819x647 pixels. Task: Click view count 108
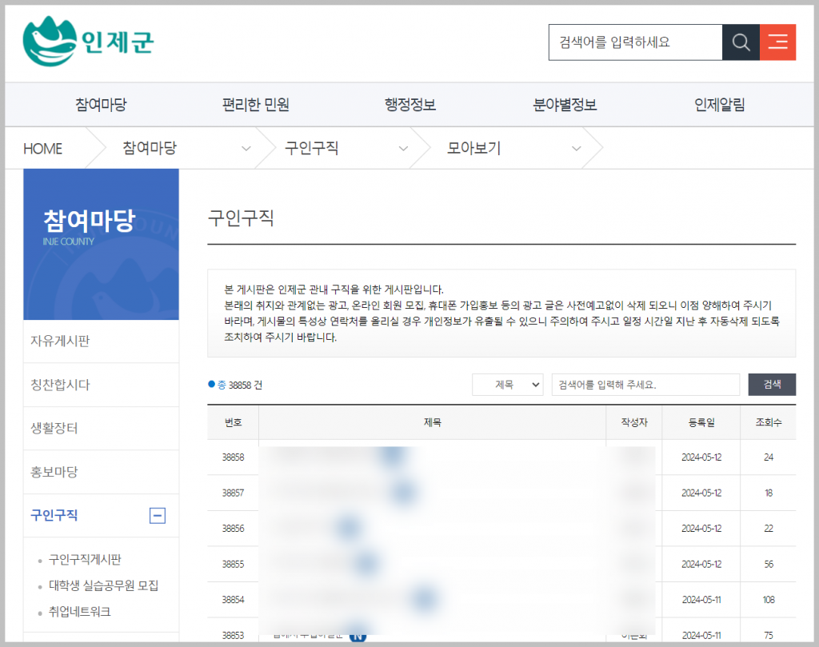pyautogui.click(x=769, y=600)
